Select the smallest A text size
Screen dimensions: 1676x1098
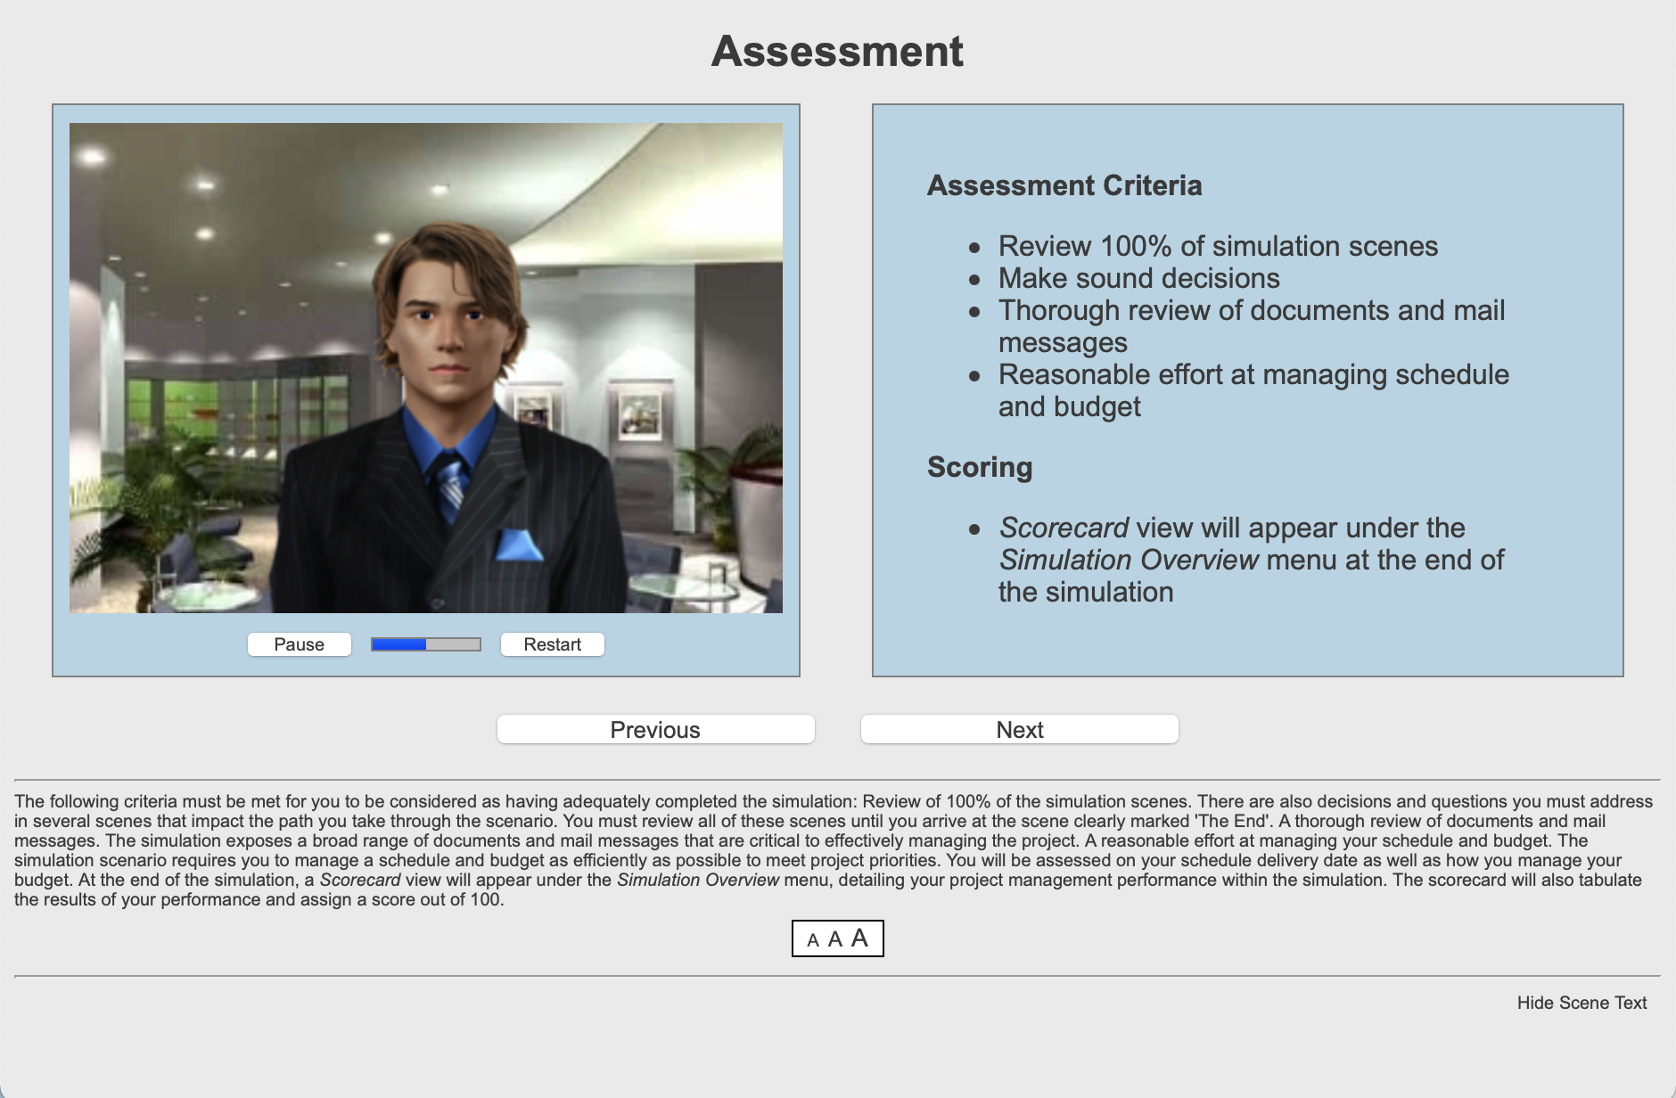point(813,940)
